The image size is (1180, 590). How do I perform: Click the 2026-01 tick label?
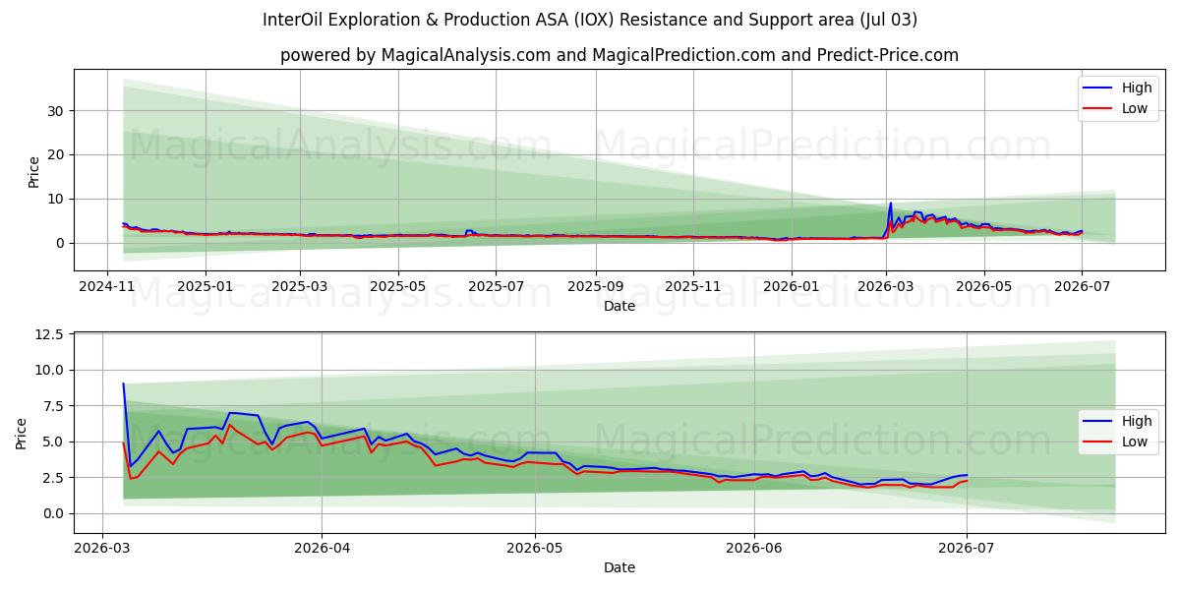(x=792, y=286)
